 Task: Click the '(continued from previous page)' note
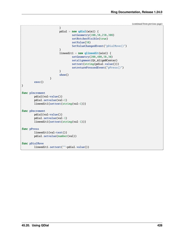(147, 24)
